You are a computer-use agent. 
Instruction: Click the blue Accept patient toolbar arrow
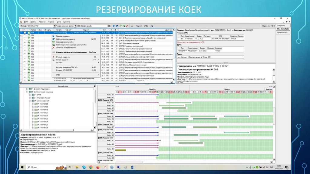point(114,26)
